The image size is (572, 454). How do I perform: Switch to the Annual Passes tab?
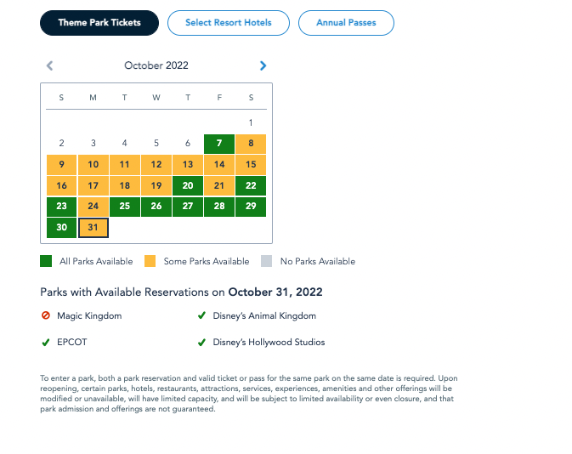pyautogui.click(x=346, y=23)
